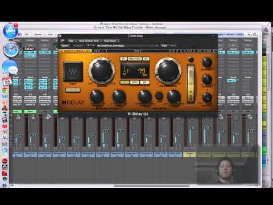Click the LoPass filter knob

173,97
